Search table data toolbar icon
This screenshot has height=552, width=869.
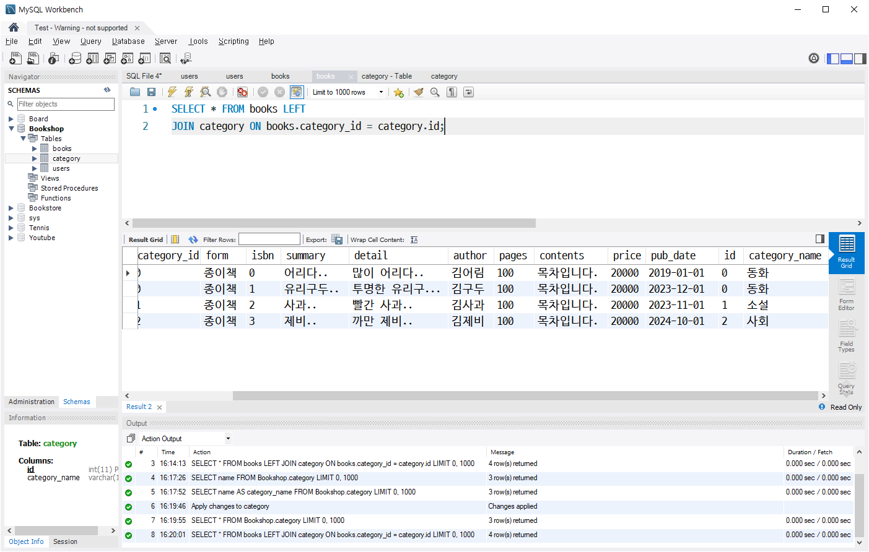click(x=165, y=58)
